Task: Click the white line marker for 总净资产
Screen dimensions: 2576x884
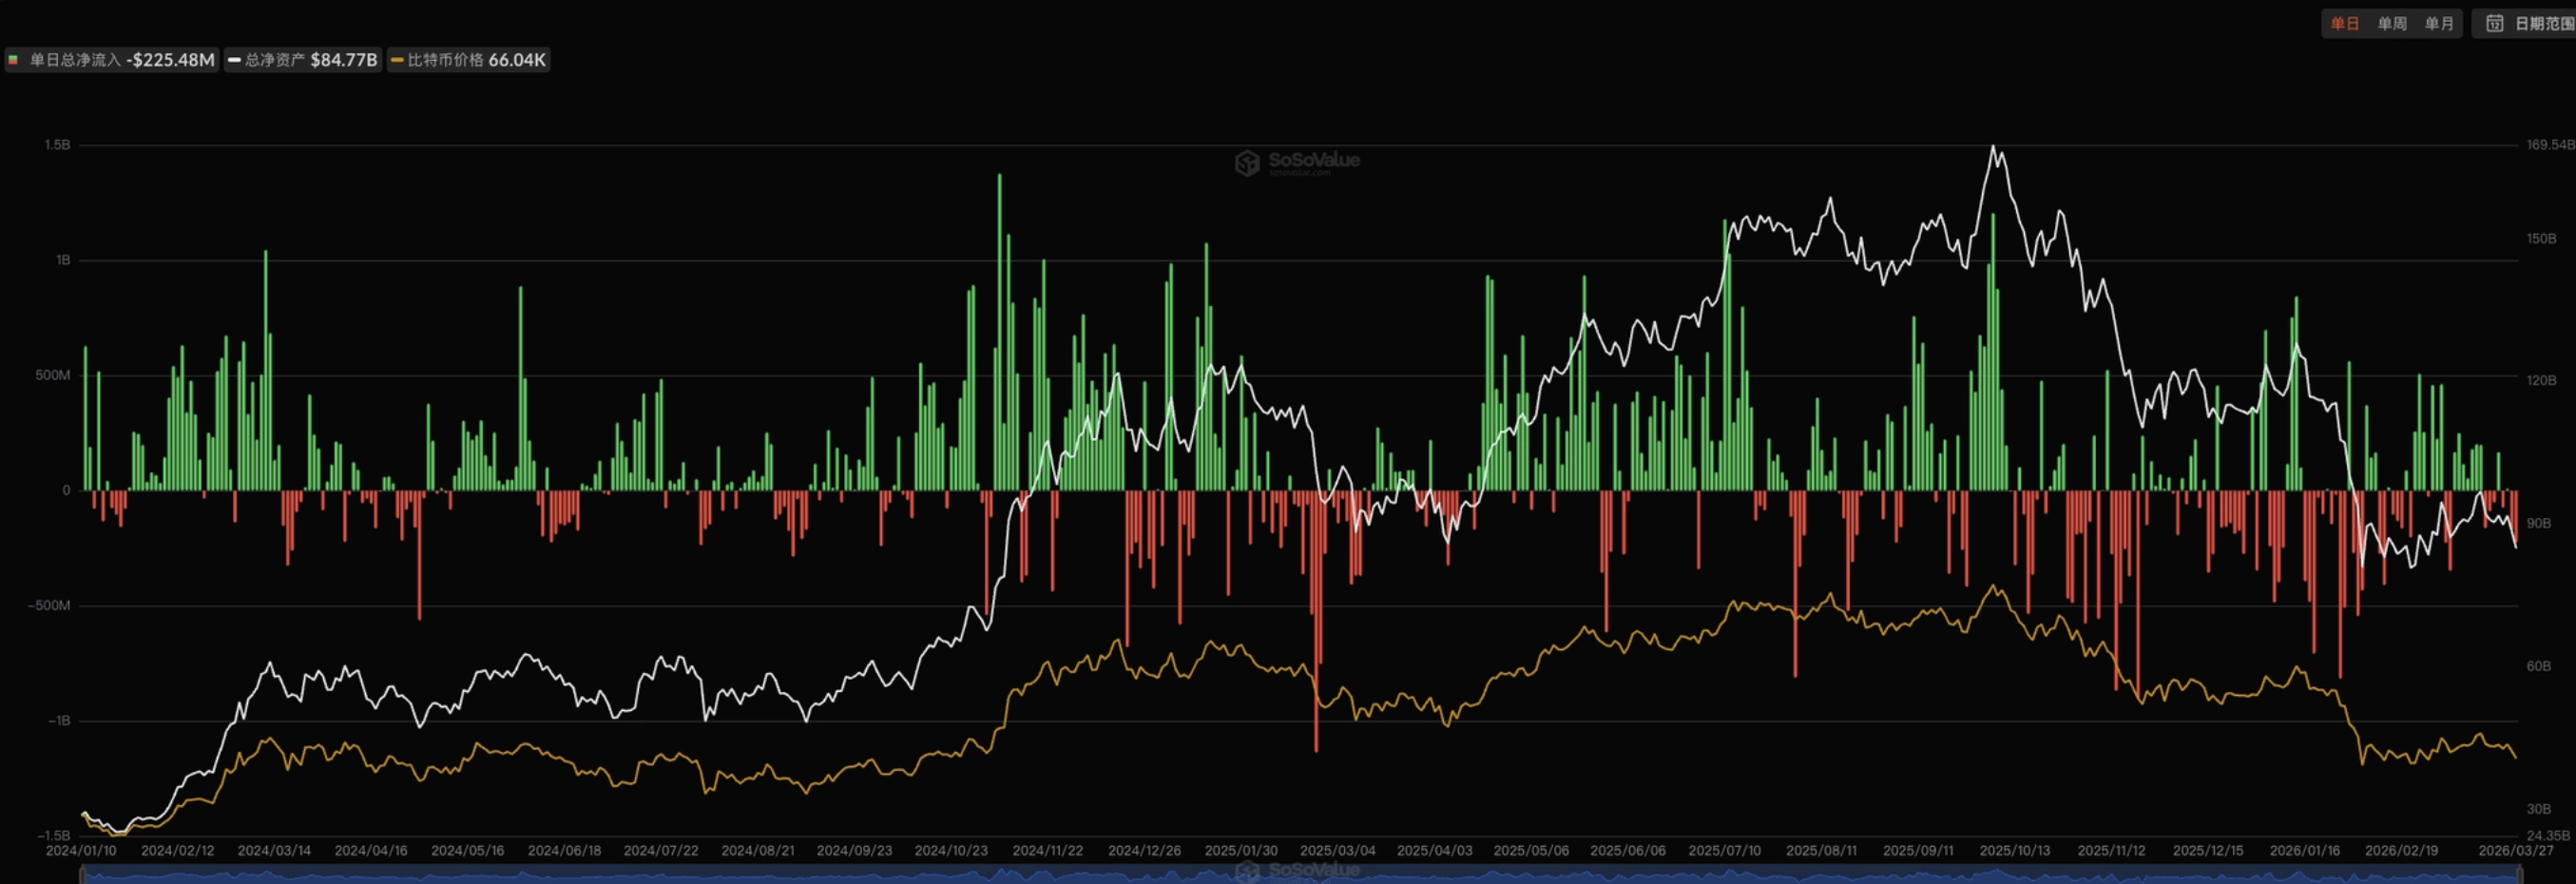Action: (234, 60)
